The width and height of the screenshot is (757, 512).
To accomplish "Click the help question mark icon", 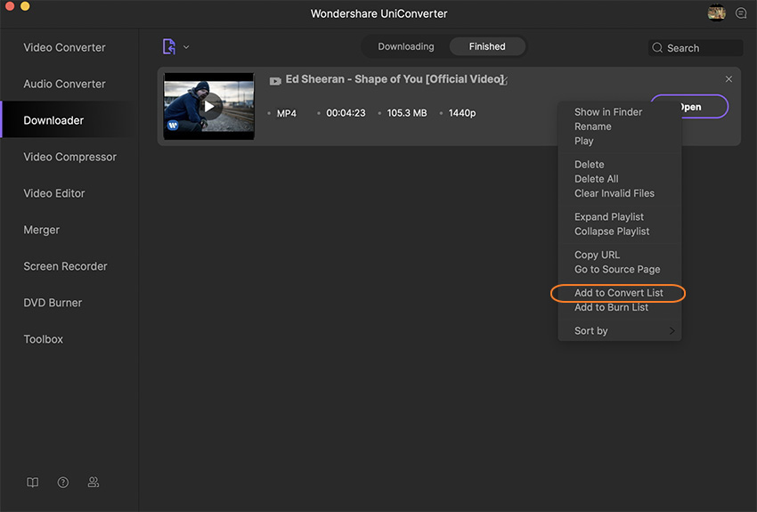I will click(63, 483).
